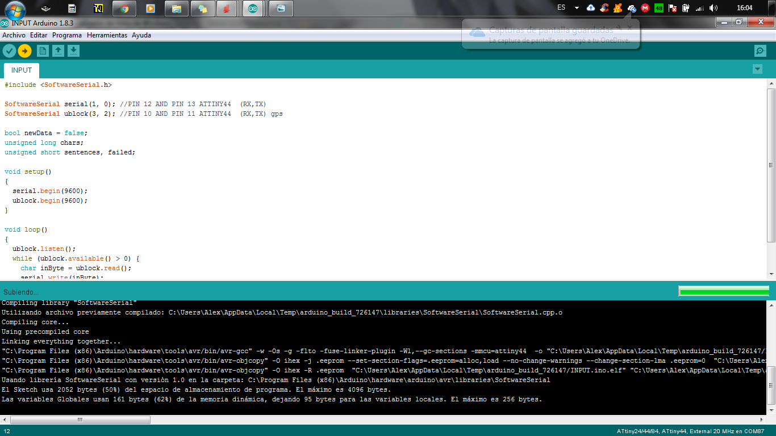This screenshot has width=776, height=436.
Task: Click the ES language indicator
Action: (561, 8)
